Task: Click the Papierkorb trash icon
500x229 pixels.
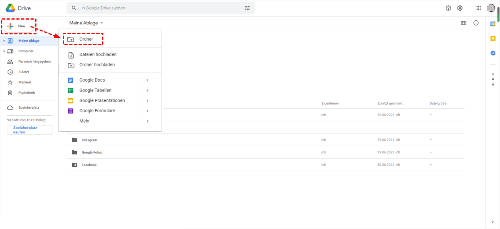Action: (10, 93)
